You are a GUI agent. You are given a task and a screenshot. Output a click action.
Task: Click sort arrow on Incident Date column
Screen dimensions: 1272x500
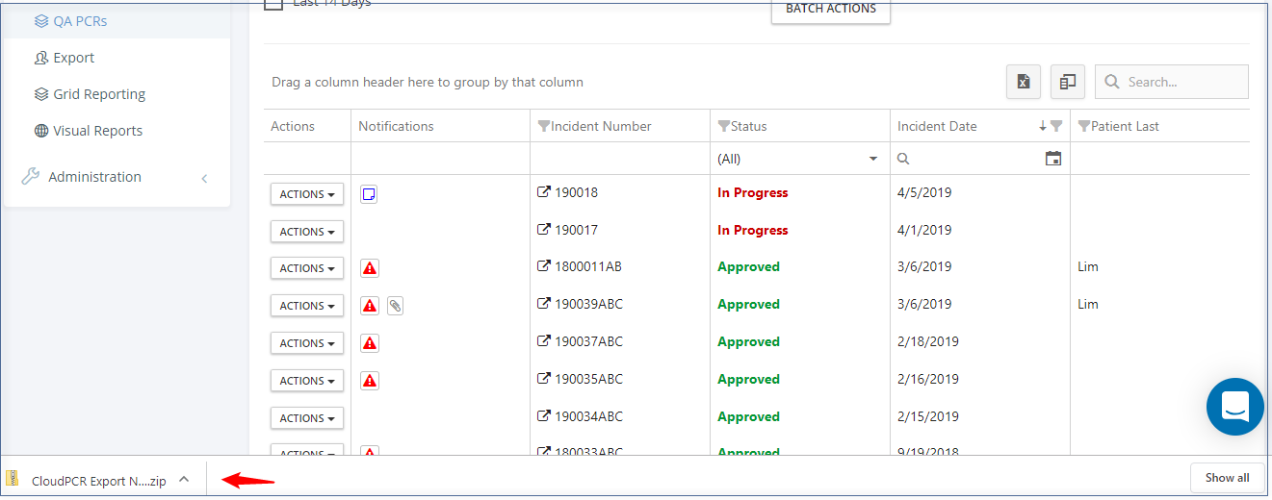(1043, 126)
